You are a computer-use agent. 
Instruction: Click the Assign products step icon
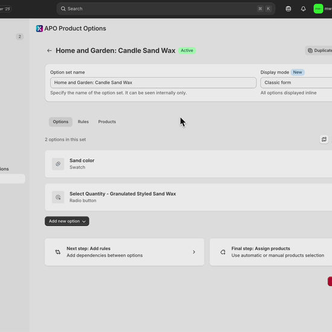point(223,252)
